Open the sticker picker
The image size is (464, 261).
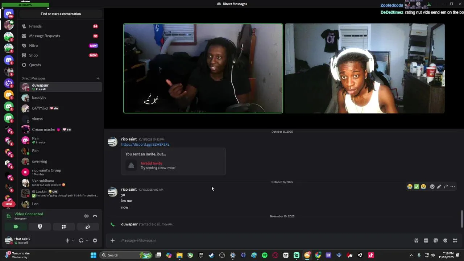pyautogui.click(x=436, y=240)
